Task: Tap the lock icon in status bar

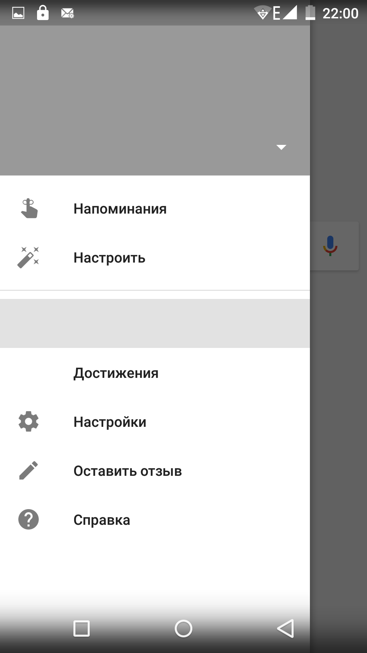Action: pyautogui.click(x=43, y=13)
